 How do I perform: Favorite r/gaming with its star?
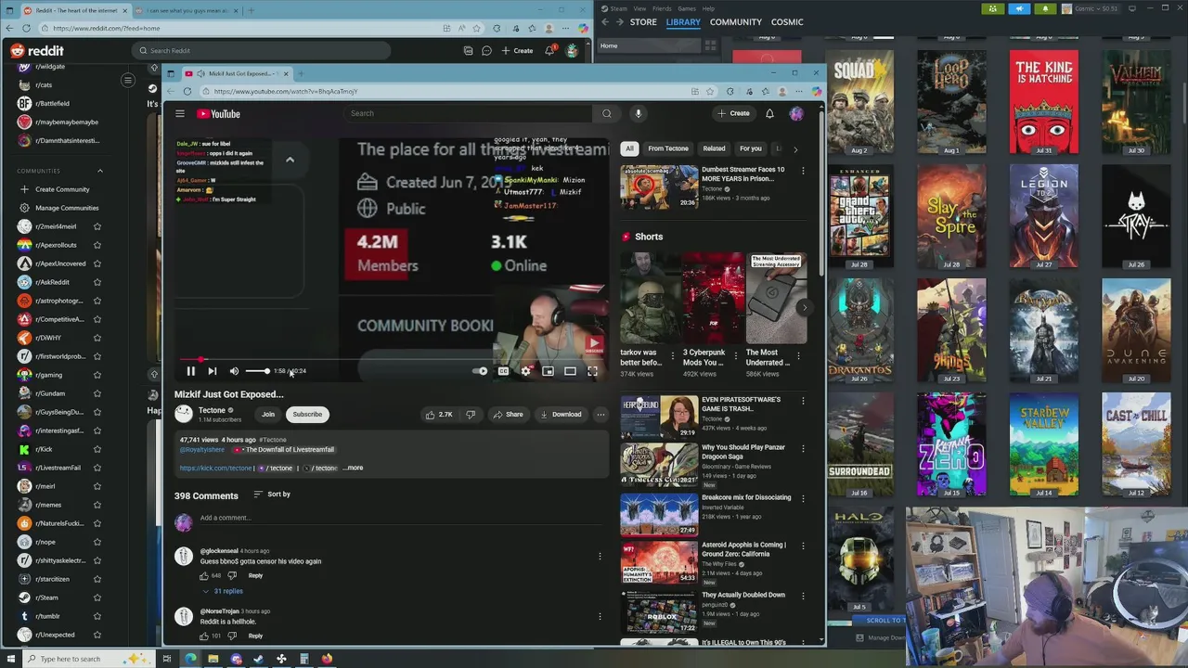(97, 375)
